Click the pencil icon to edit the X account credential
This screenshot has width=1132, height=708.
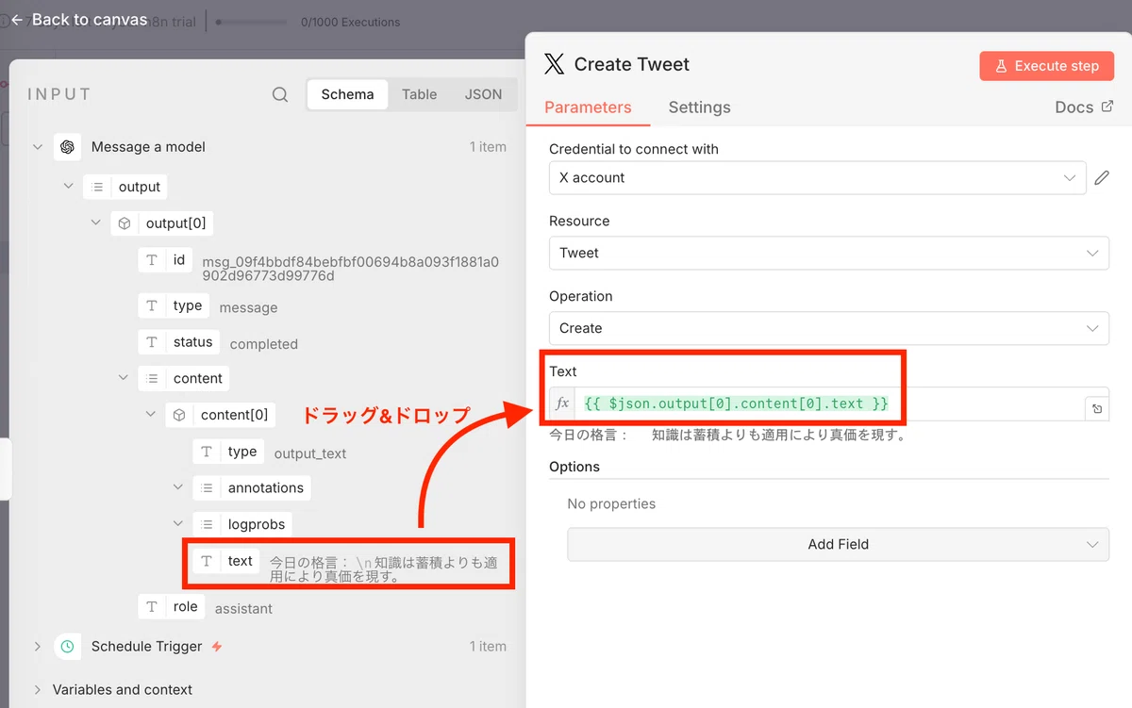[x=1101, y=177]
